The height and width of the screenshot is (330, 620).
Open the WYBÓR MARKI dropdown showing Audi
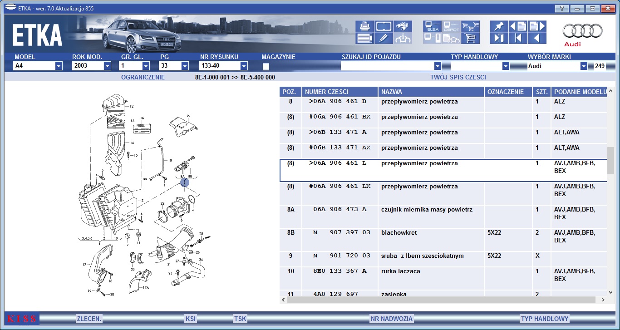pyautogui.click(x=584, y=66)
